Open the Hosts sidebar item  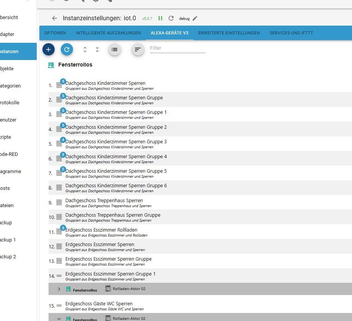tap(18, 188)
